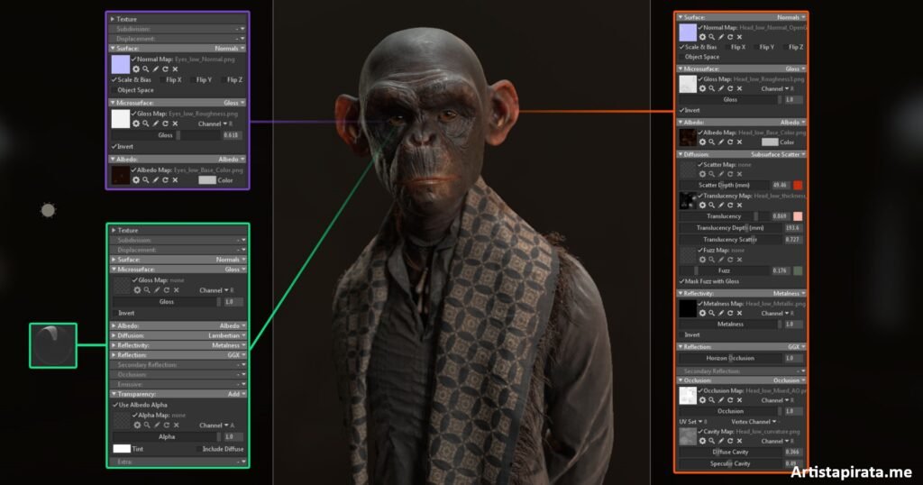The image size is (923, 485).
Task: Click the Fuzz slider
Action: coord(724,270)
